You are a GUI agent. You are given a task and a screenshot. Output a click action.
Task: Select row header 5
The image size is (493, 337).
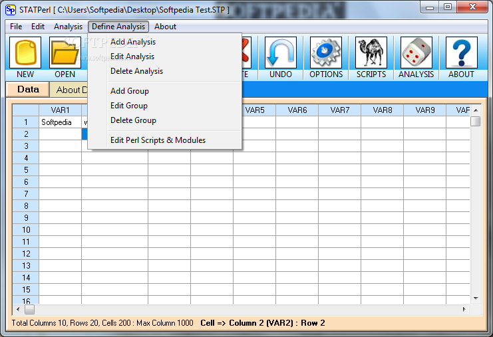[x=26, y=170]
